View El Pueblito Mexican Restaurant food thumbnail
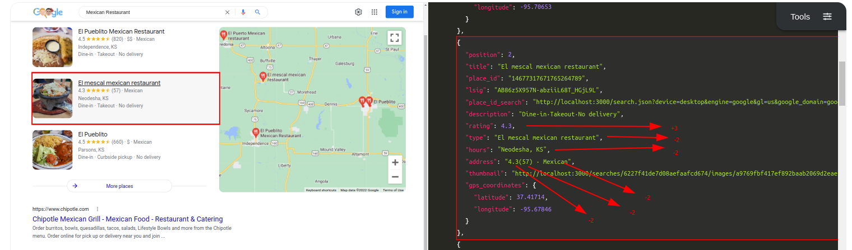This screenshot has width=852, height=250. pos(52,47)
